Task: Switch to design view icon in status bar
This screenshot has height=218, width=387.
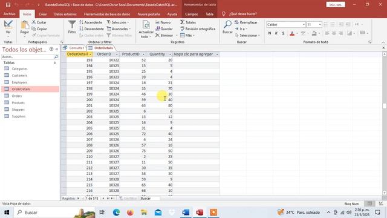Action: (381, 203)
